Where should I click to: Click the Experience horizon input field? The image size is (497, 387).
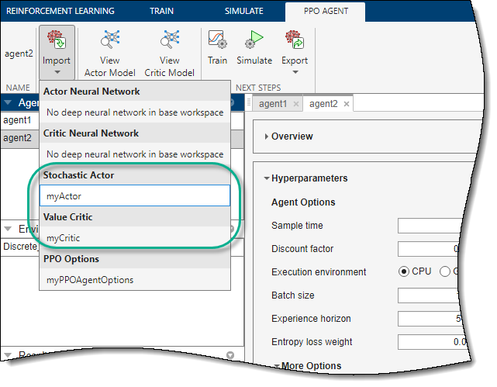[430, 318]
